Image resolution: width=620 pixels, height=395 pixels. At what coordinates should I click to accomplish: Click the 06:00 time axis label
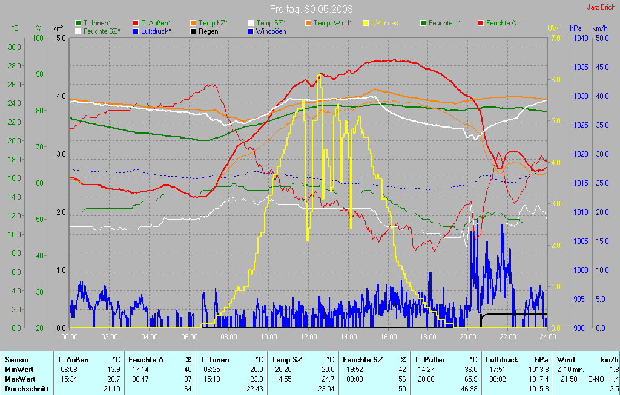(189, 337)
